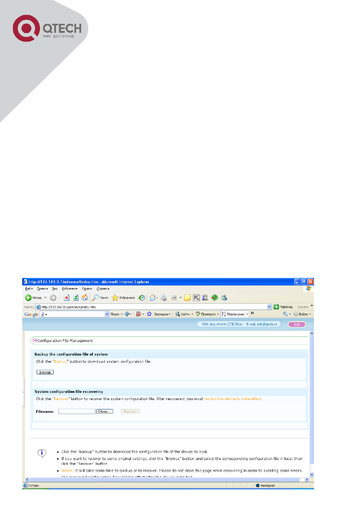Screen dimensions: 360x509
Task: Click Translator (Переводчик) toolbar button
Action: point(233,314)
